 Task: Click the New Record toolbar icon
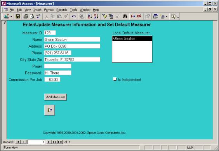(133, 16)
